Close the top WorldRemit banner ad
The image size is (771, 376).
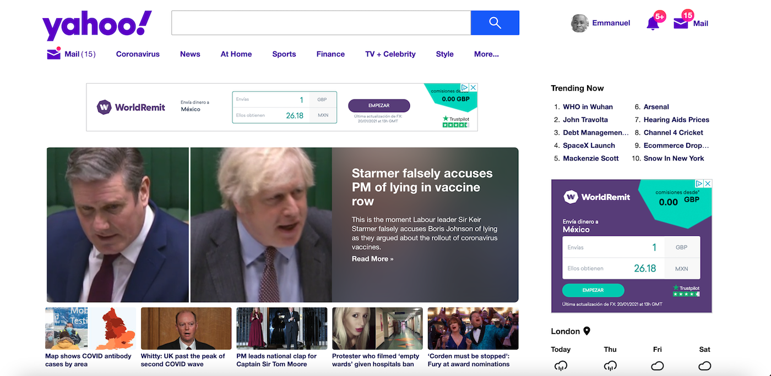click(473, 87)
